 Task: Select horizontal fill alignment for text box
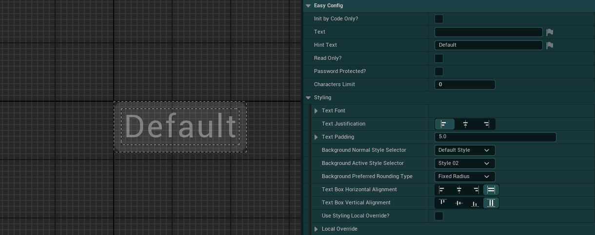tap(491, 190)
